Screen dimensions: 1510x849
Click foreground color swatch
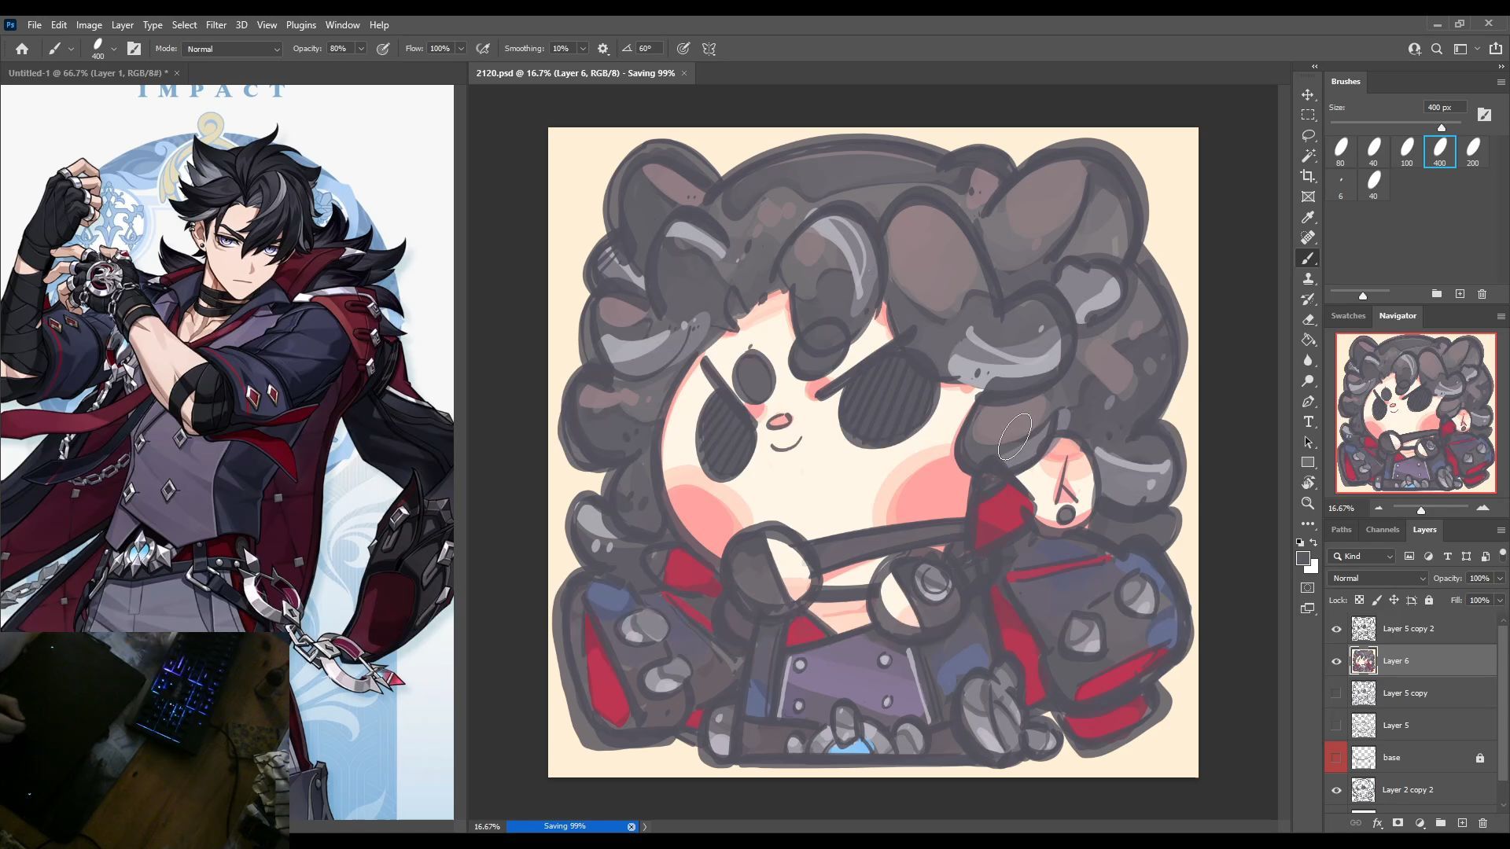pos(1303,558)
